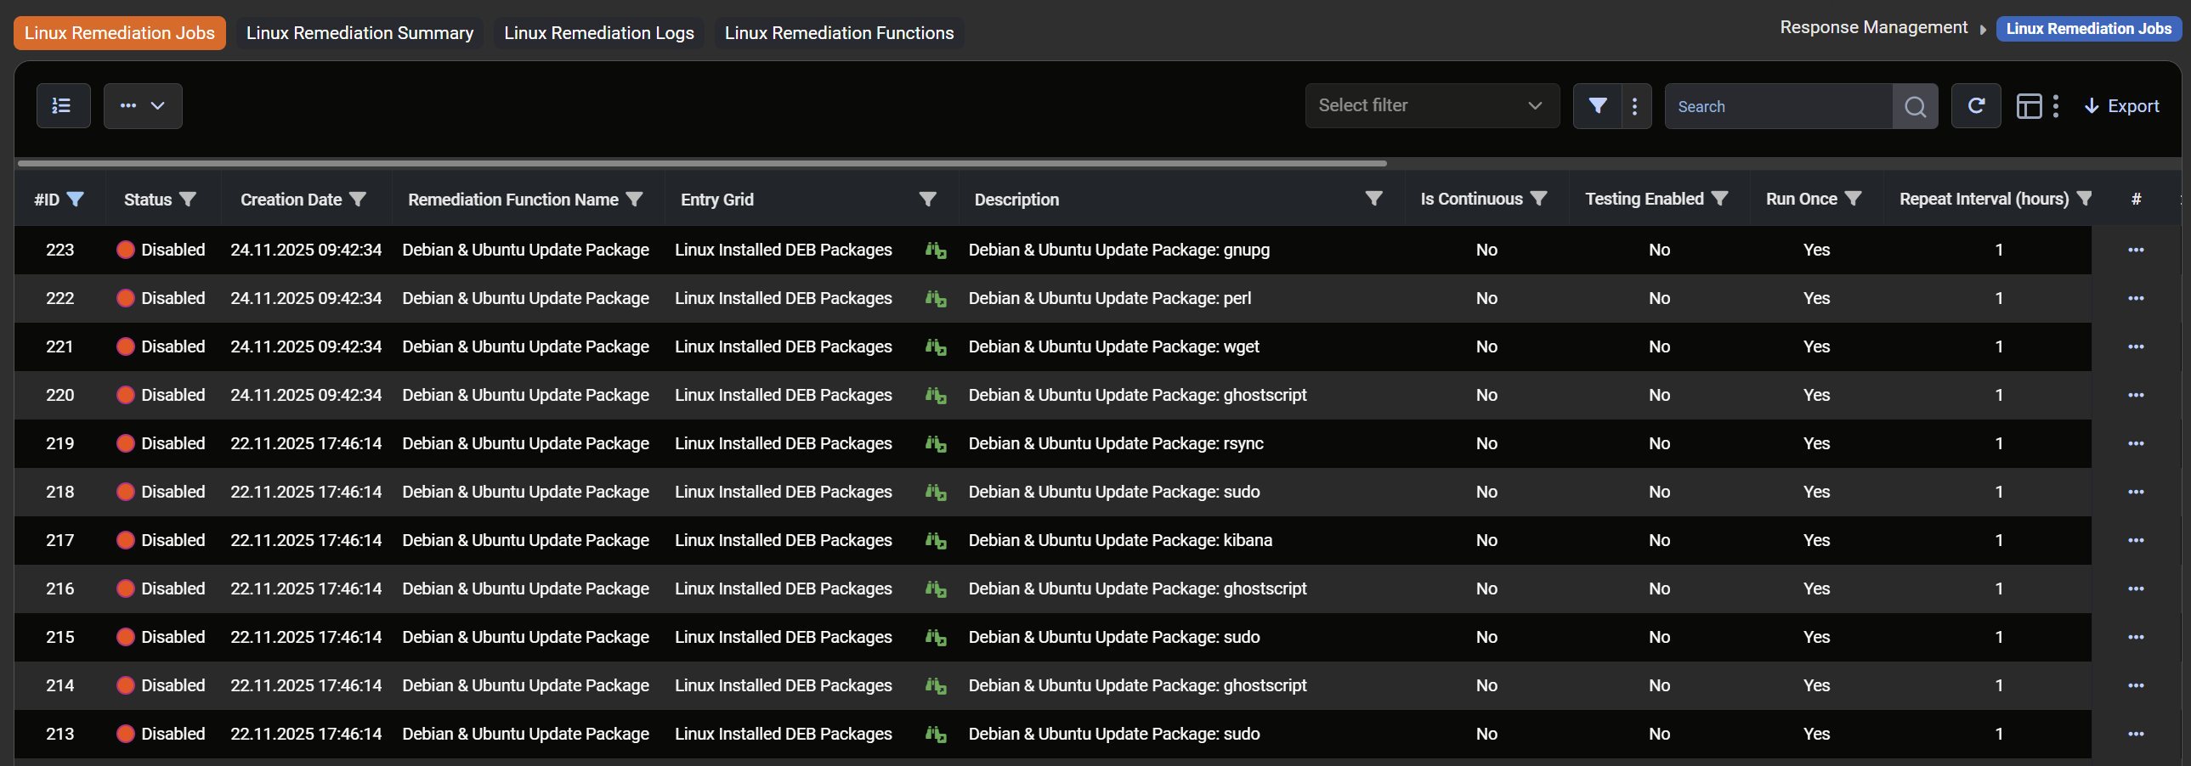Click the refresh icon next to search
This screenshot has height=766, width=2191.
tap(1975, 106)
